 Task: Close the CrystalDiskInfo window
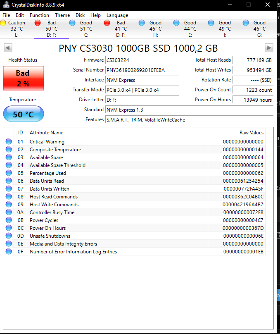point(268,5)
